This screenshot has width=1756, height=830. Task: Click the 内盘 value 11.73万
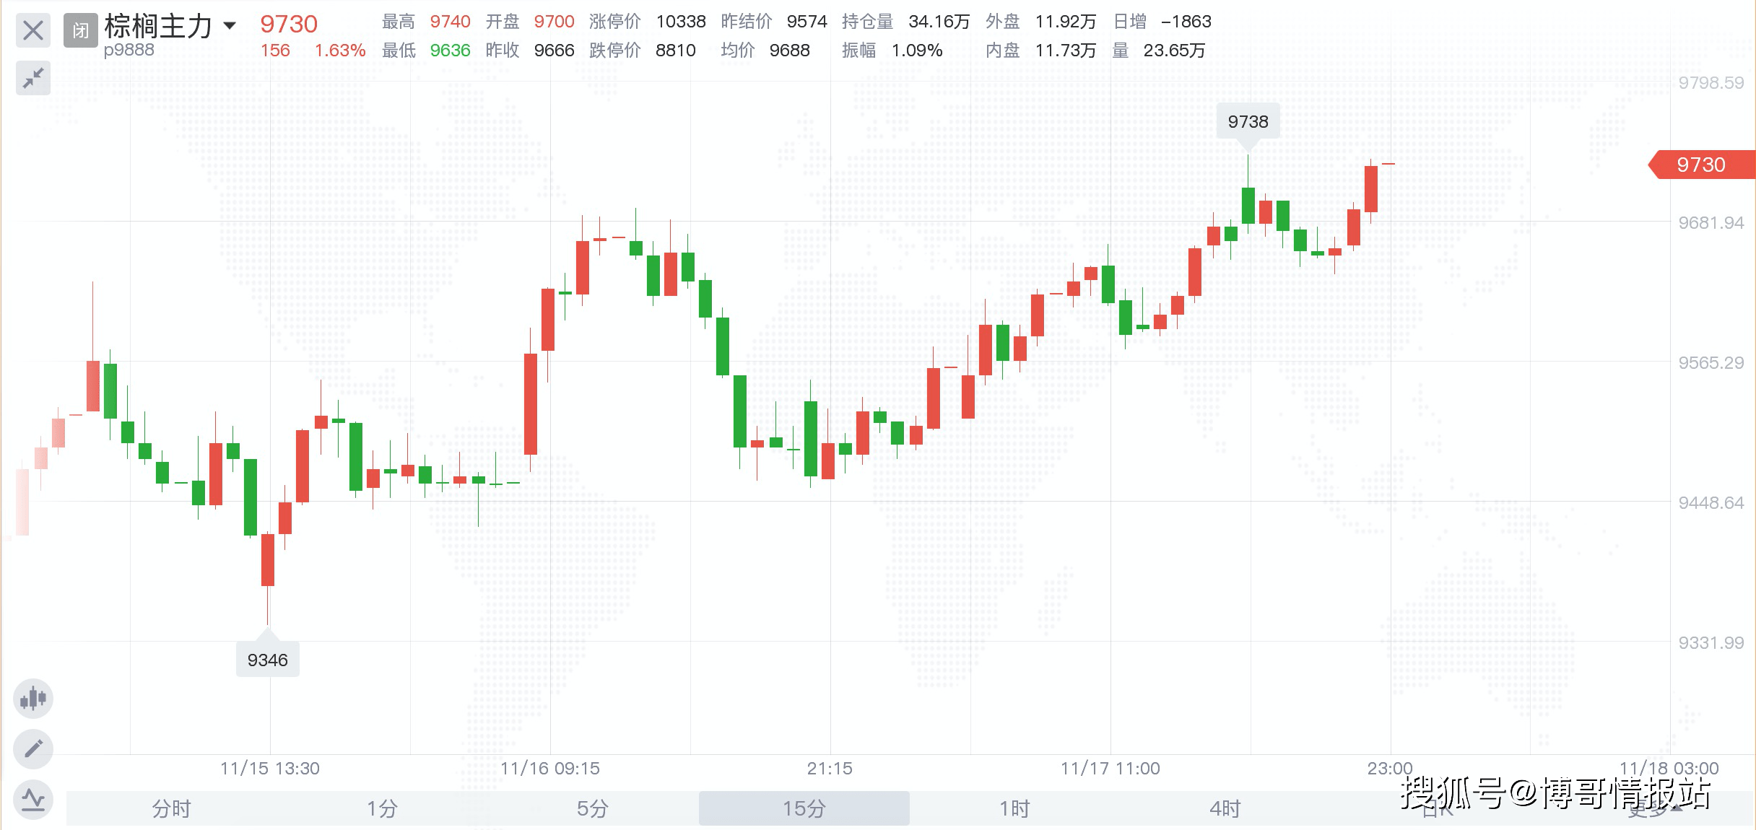pyautogui.click(x=1066, y=51)
